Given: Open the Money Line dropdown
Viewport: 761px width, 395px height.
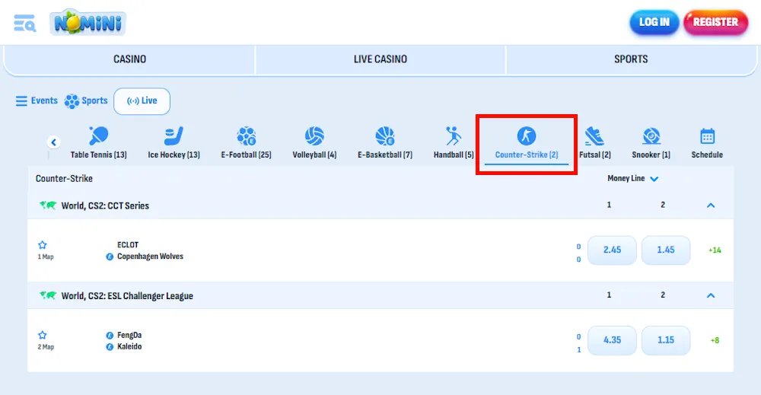Looking at the screenshot, I should (x=632, y=179).
